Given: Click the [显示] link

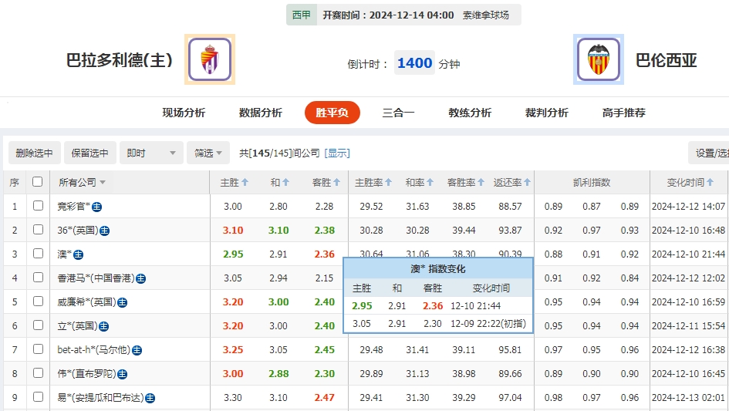Looking at the screenshot, I should [337, 153].
